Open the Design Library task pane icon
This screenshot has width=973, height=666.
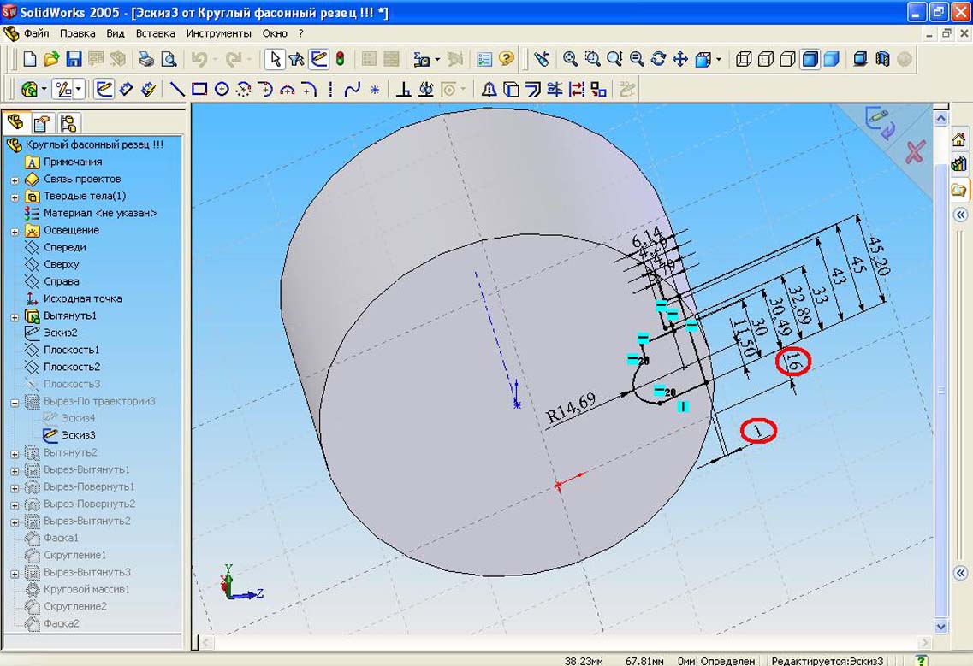click(x=958, y=164)
